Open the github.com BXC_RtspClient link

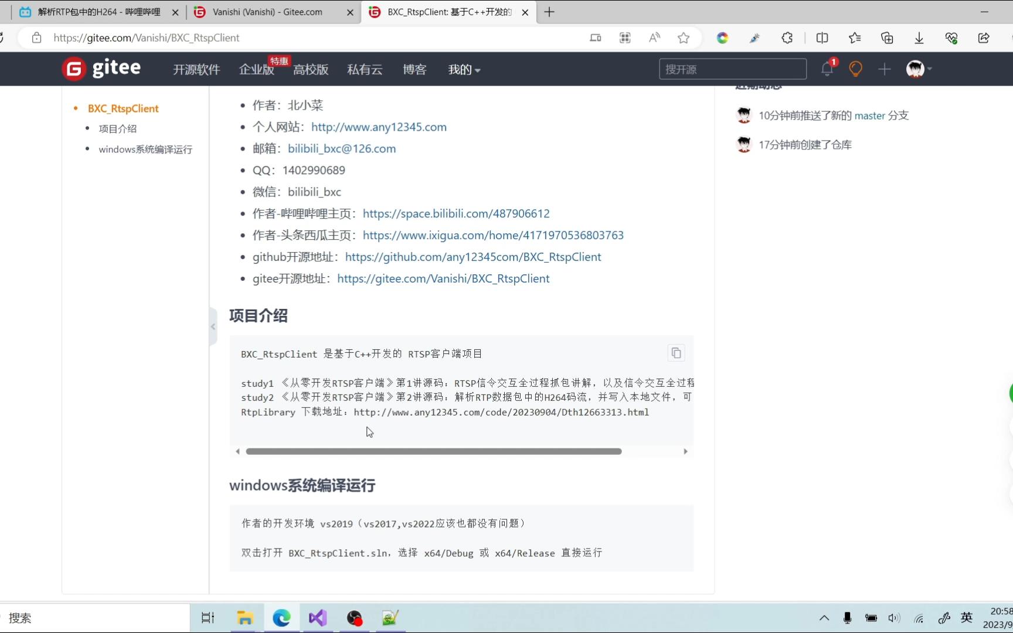[x=473, y=257]
